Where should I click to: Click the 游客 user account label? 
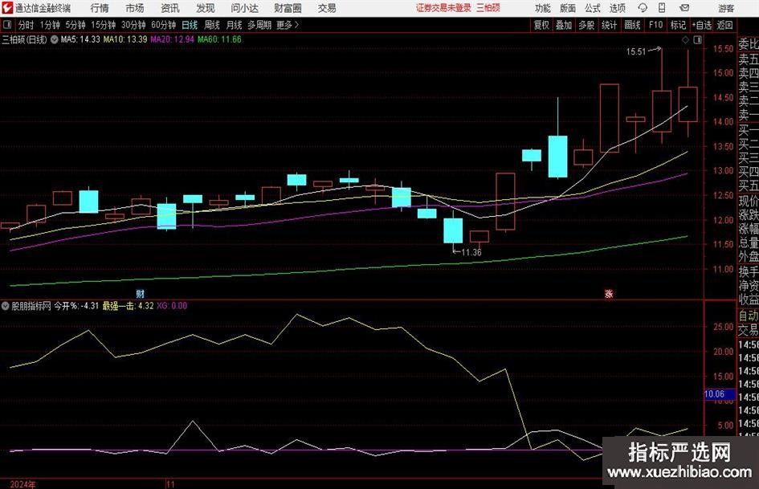pos(725,8)
